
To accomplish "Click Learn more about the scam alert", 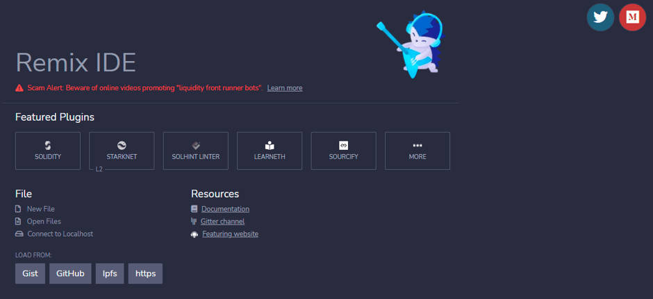I will (x=285, y=88).
